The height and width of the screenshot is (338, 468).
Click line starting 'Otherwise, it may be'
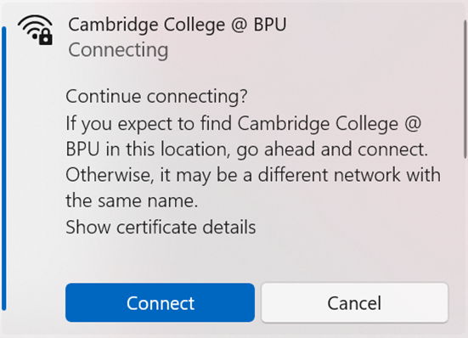253,174
